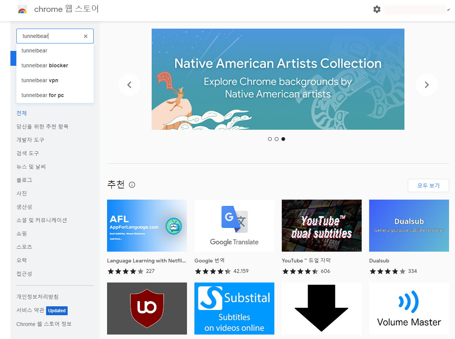Image resolution: width=455 pixels, height=339 pixels.
Task: Open AFL Language Learning thumbnail
Action: pyautogui.click(x=147, y=226)
